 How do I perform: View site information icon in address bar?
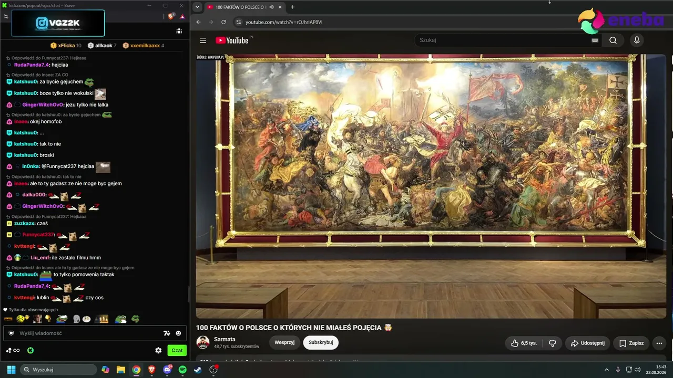point(238,22)
